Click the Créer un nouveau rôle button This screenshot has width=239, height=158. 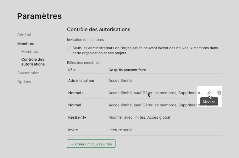(91, 144)
